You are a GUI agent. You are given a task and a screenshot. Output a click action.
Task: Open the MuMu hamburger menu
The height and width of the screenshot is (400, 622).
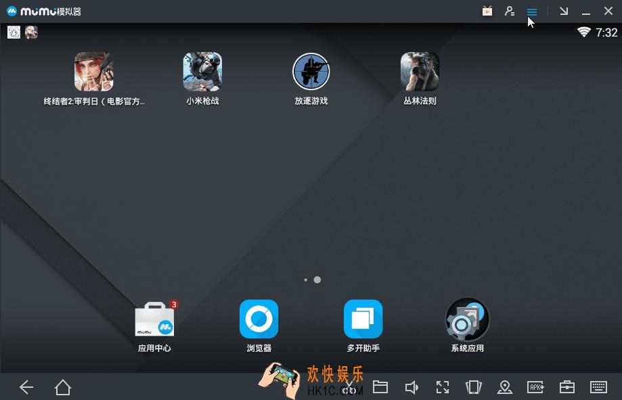pos(531,12)
